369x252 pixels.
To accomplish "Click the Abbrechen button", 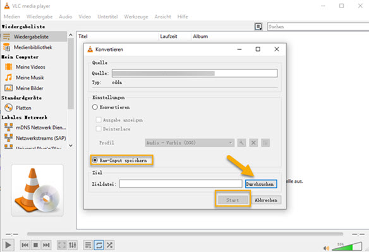I will pos(266,200).
